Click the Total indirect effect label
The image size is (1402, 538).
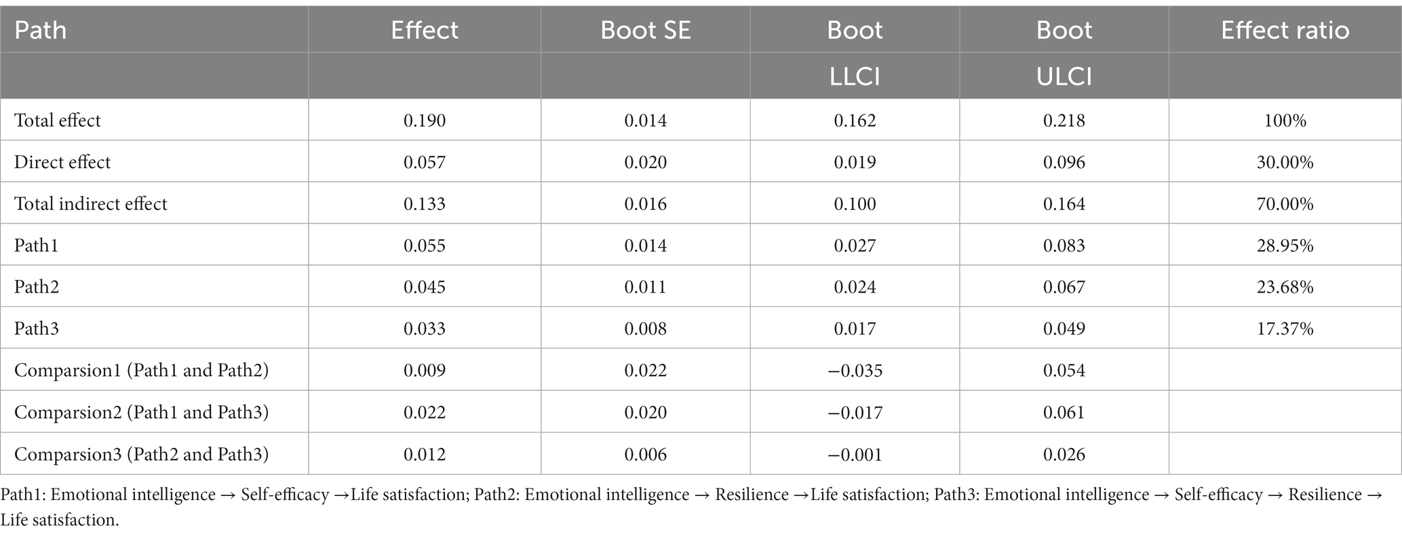90,204
